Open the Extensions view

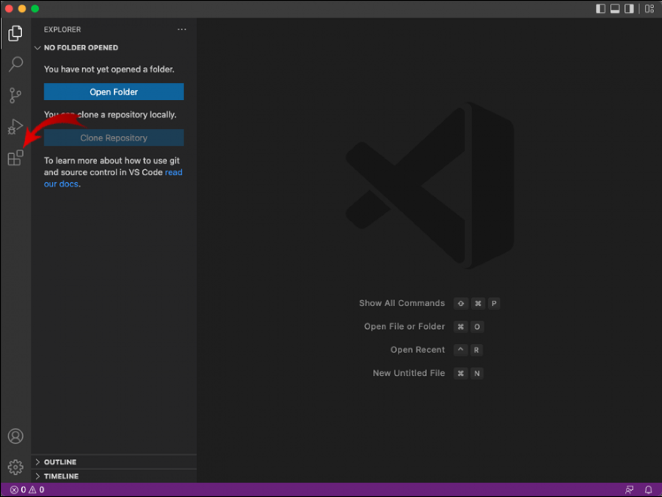click(15, 157)
